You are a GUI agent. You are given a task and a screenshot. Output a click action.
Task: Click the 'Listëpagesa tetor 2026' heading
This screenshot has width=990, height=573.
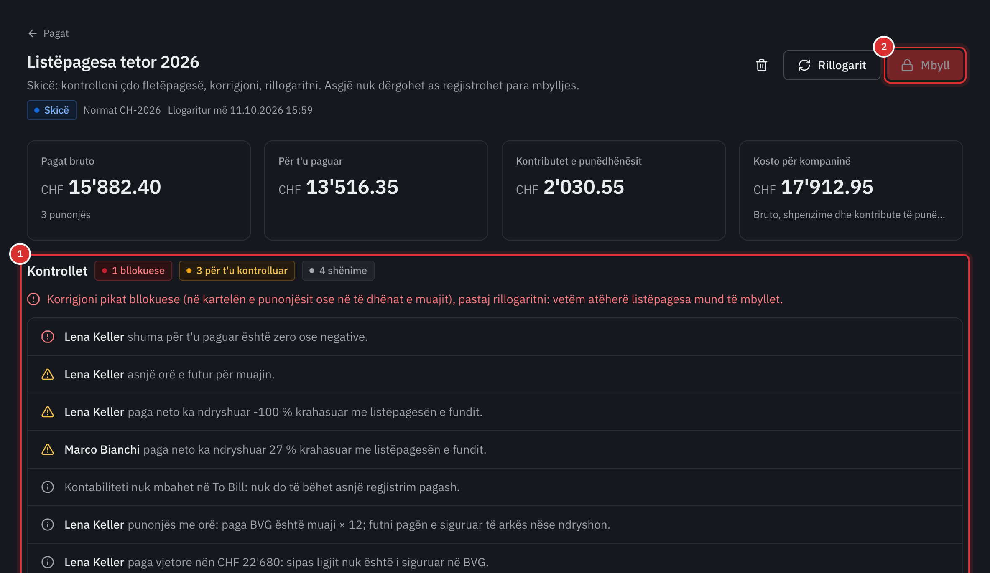pos(113,62)
